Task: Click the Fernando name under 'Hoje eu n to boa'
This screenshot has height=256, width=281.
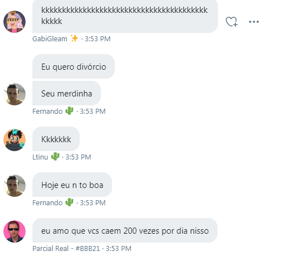Action: click(x=47, y=203)
